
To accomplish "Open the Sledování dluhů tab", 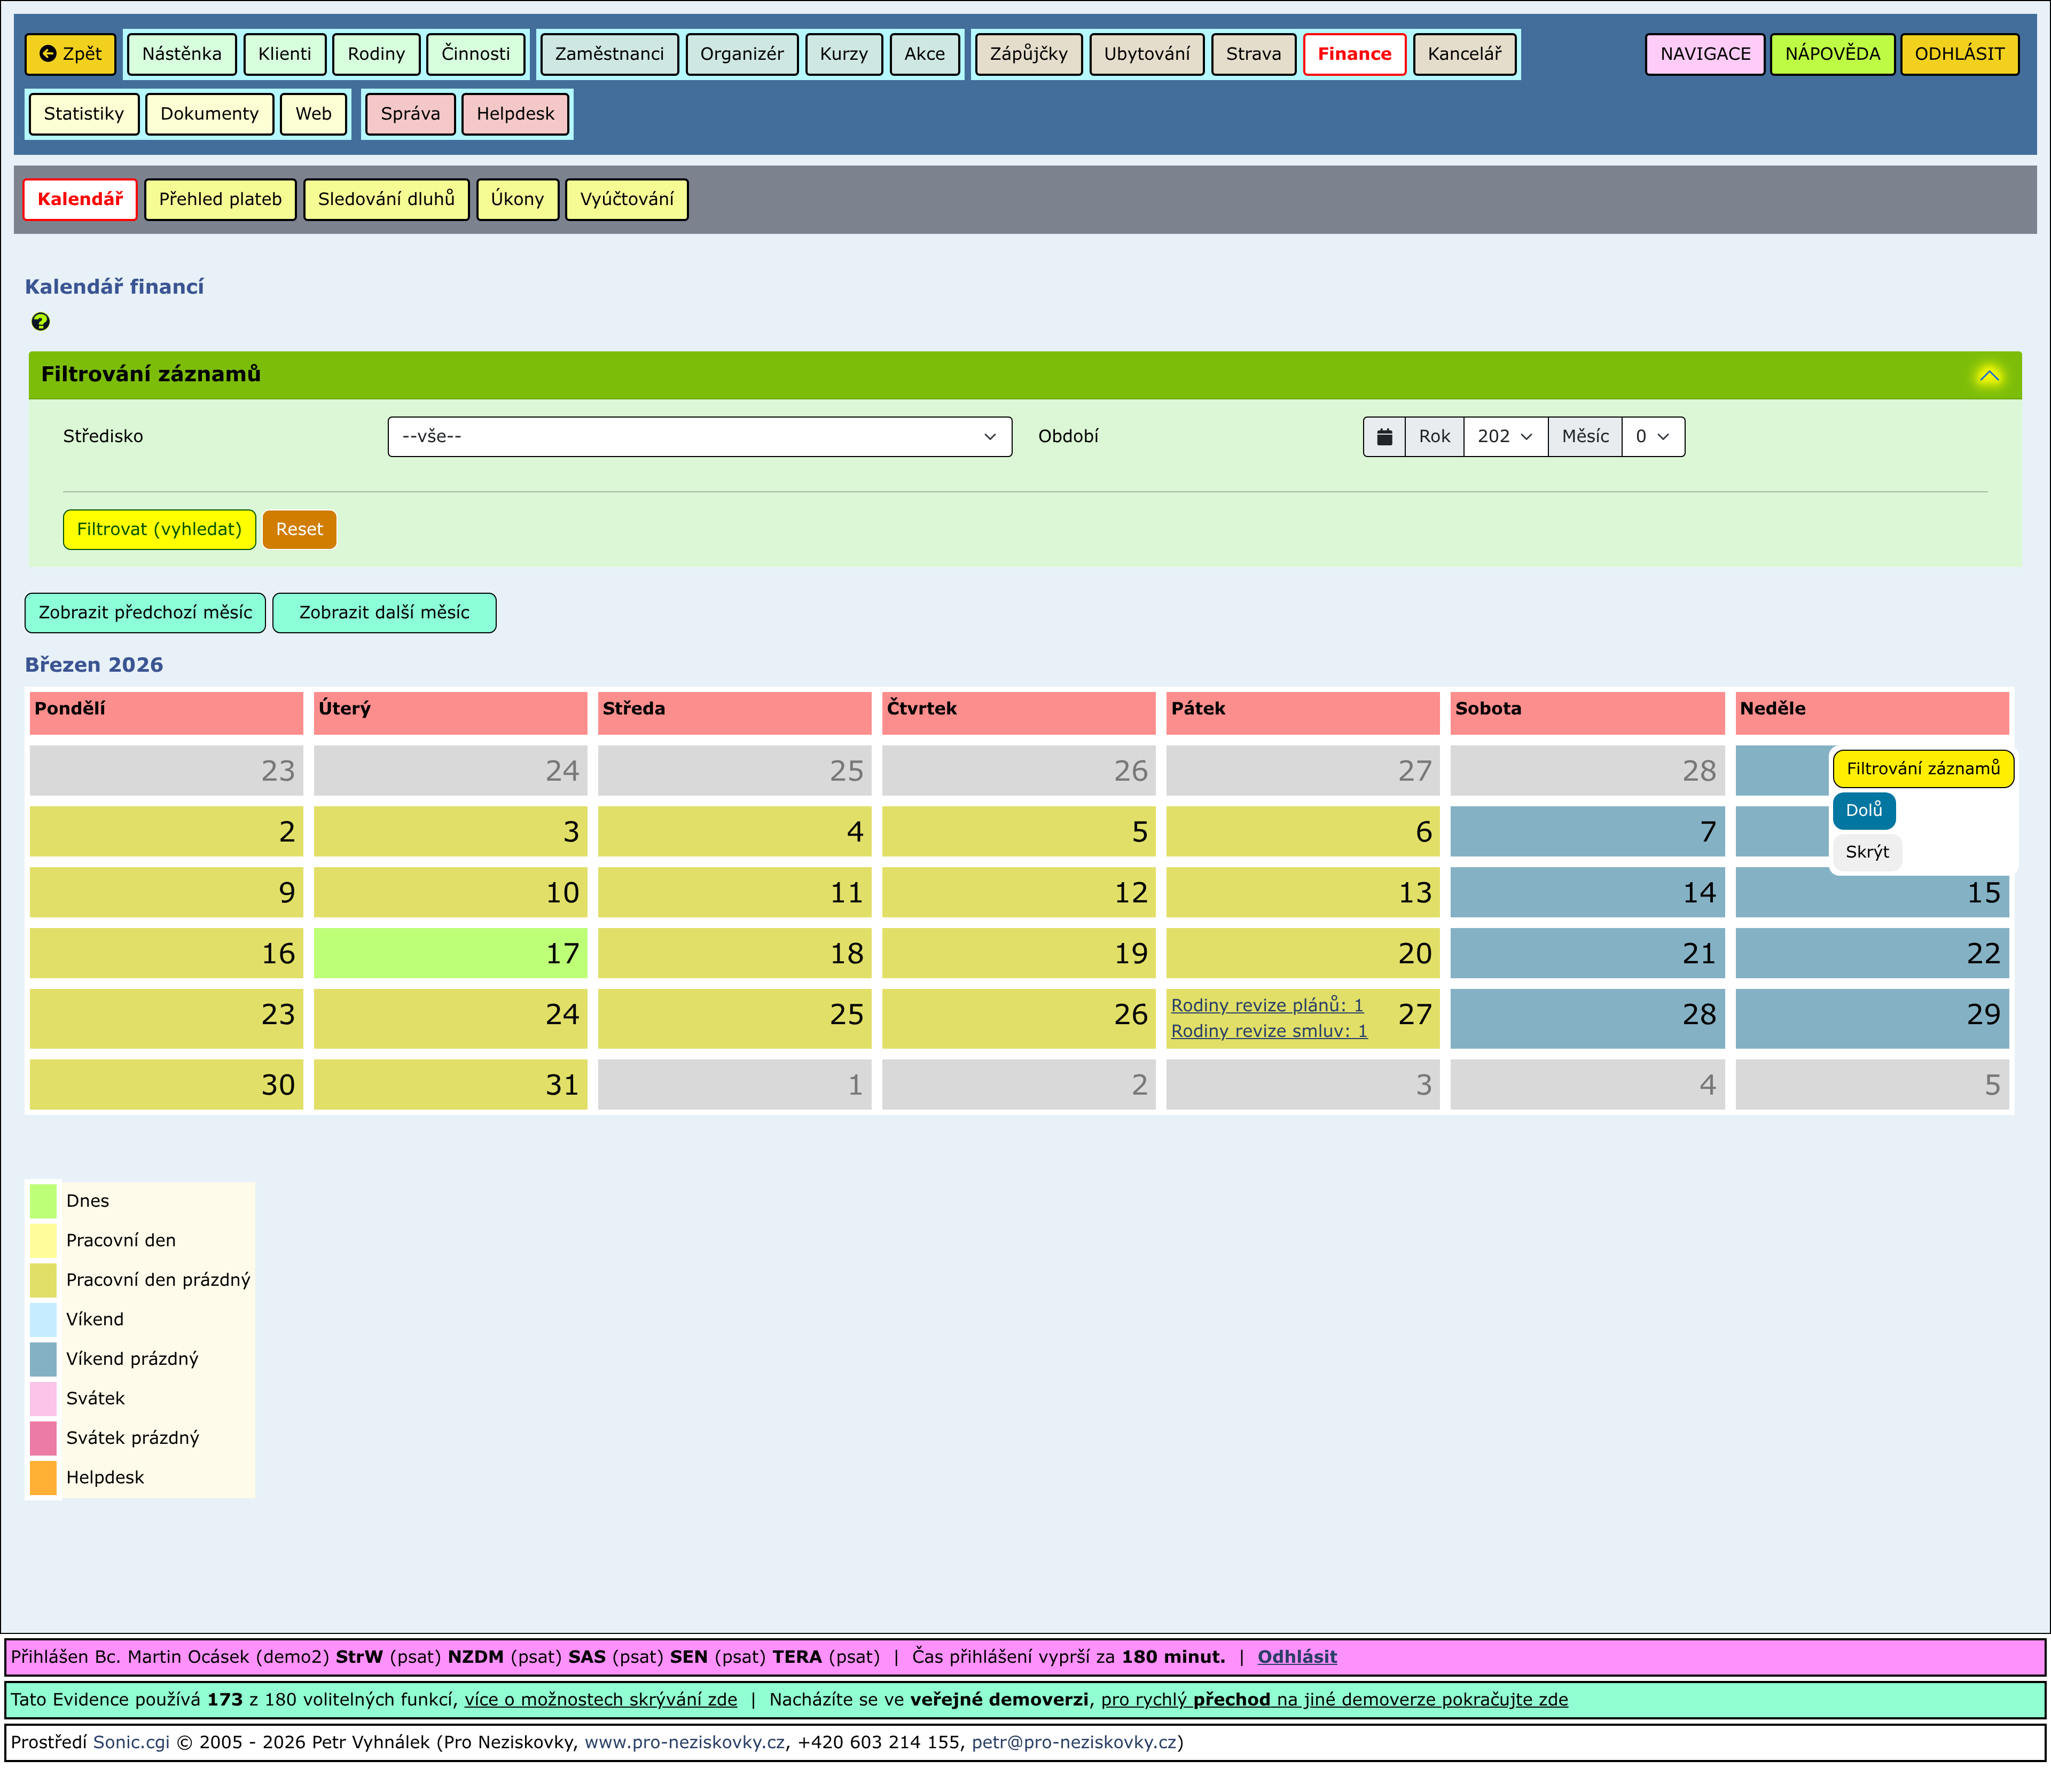I will click(x=386, y=199).
